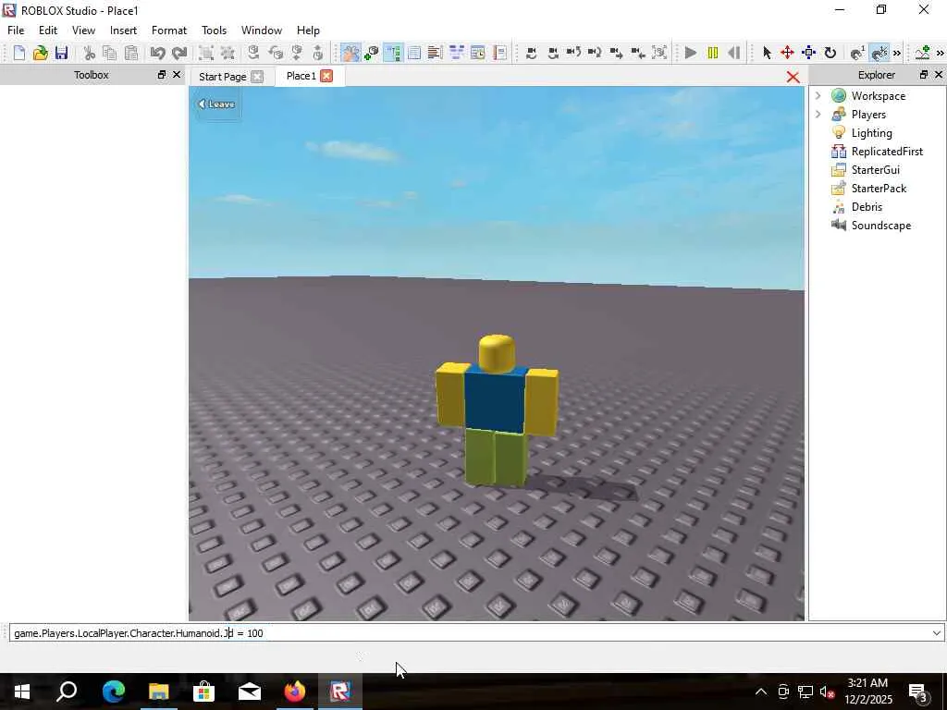The height and width of the screenshot is (710, 947).
Task: Close the Start Page tab
Action: click(257, 77)
